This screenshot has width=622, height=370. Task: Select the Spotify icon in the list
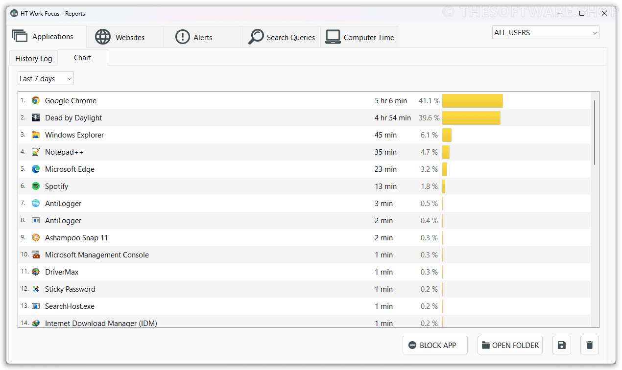coord(36,186)
